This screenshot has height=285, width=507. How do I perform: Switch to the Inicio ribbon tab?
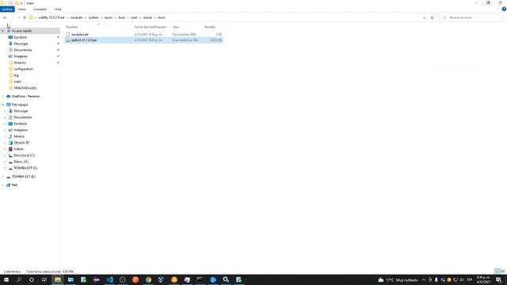(22, 9)
